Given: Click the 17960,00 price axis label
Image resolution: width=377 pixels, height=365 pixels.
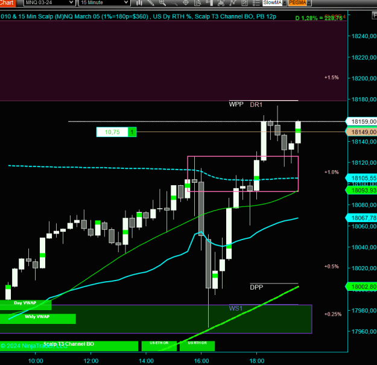Looking at the screenshot, I should tap(364, 332).
